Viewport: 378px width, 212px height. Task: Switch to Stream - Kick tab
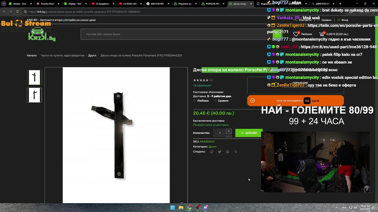[20, 4]
